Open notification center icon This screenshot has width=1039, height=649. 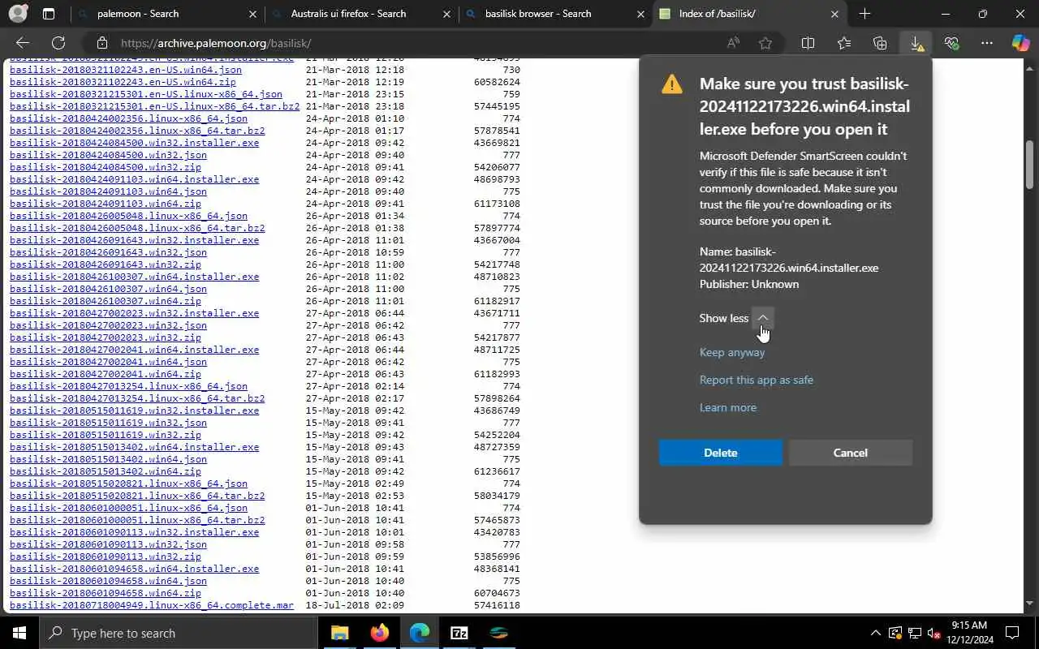pos(1012,633)
